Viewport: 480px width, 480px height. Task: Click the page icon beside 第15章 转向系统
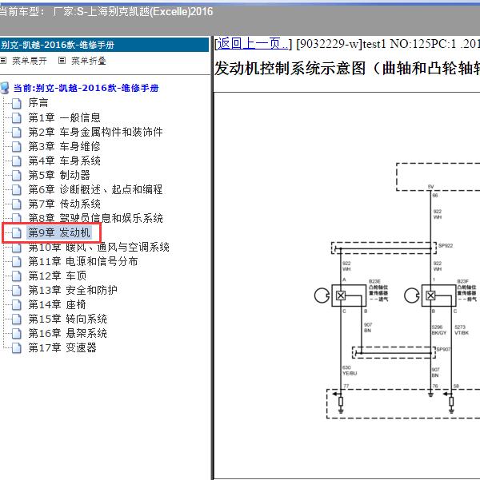point(17,319)
